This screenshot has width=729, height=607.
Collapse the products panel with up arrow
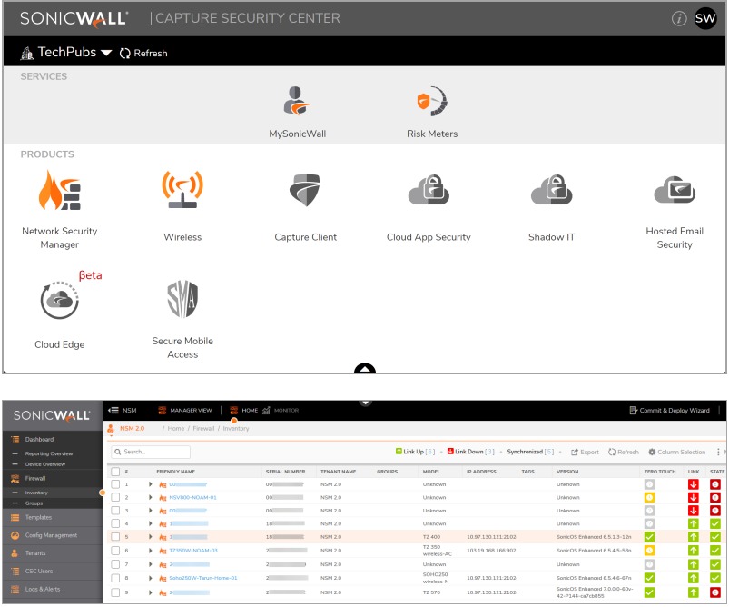point(365,368)
